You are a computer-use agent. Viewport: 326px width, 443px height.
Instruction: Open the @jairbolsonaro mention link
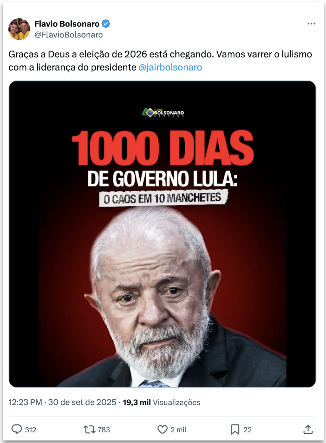pos(170,67)
